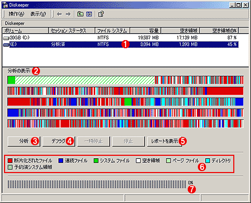The width and height of the screenshot is (251, 203).
Task: Open the help icon in toolbar
Action: (101, 14)
